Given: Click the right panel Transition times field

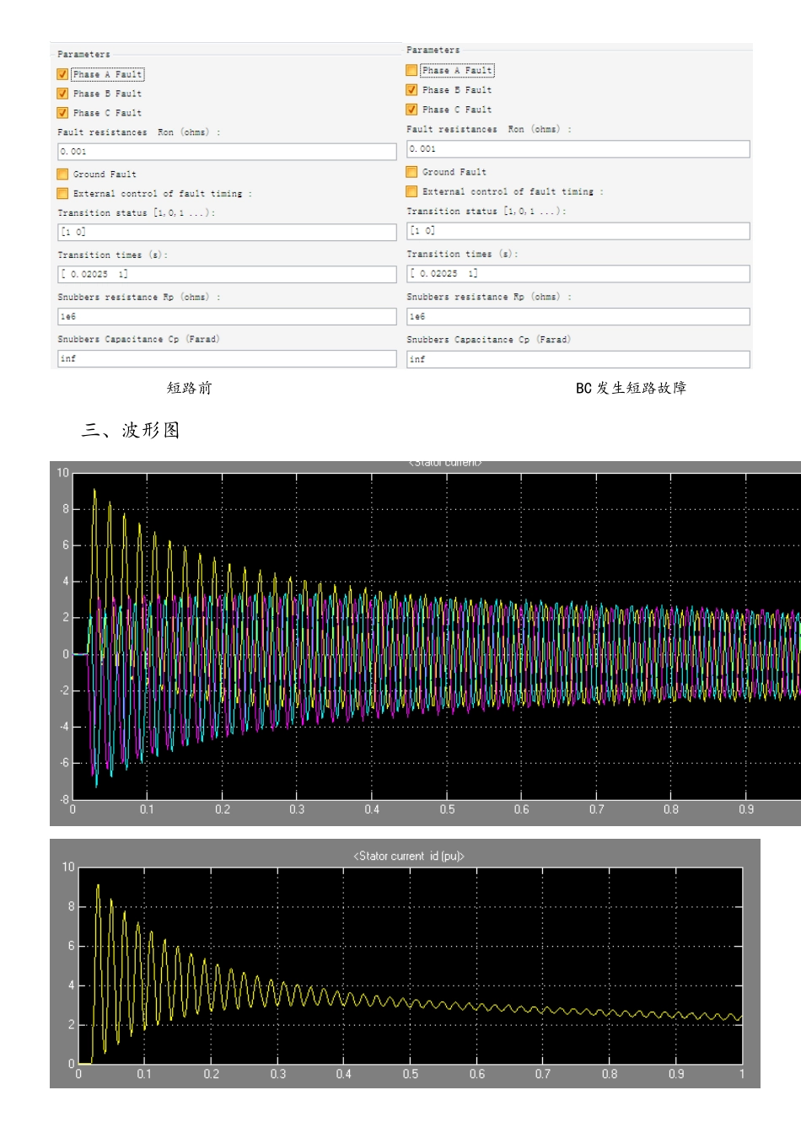Looking at the screenshot, I should (x=578, y=273).
